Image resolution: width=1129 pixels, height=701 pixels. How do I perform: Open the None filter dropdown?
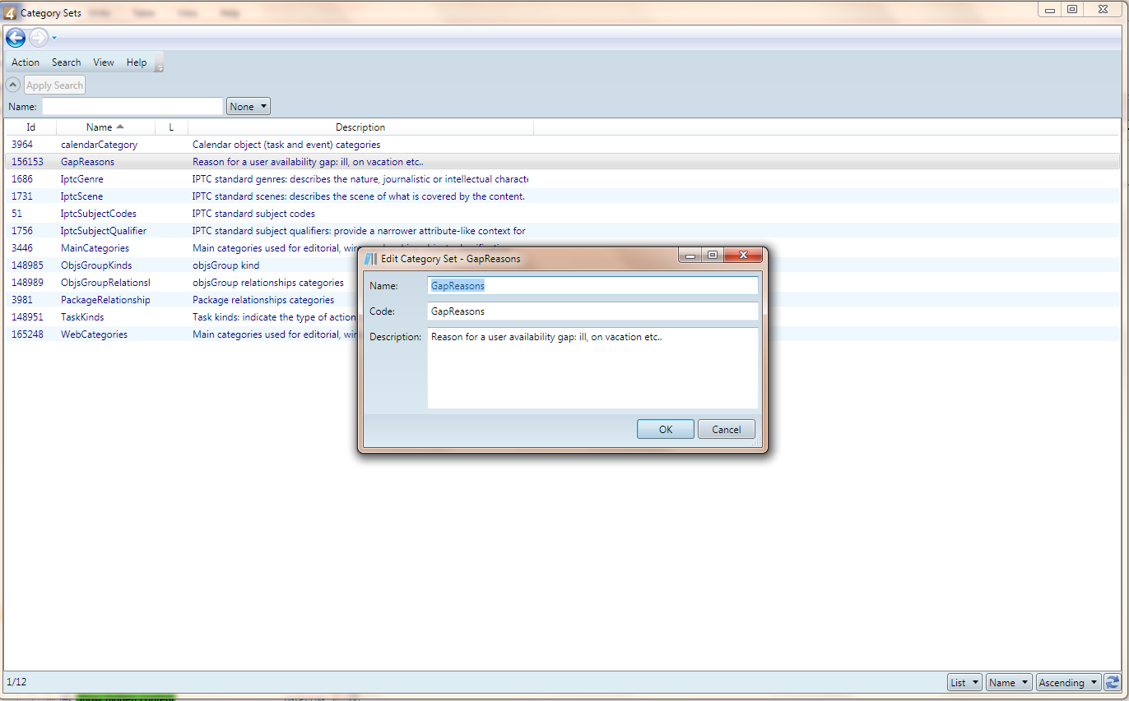(249, 106)
